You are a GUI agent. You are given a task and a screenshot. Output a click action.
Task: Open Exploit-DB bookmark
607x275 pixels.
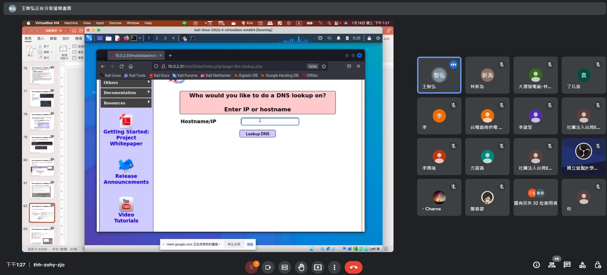coord(246,75)
